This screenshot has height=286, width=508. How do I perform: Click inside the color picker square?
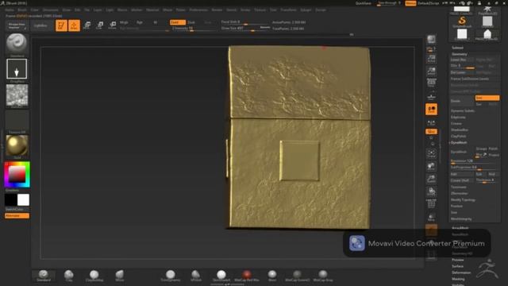[x=17, y=175]
